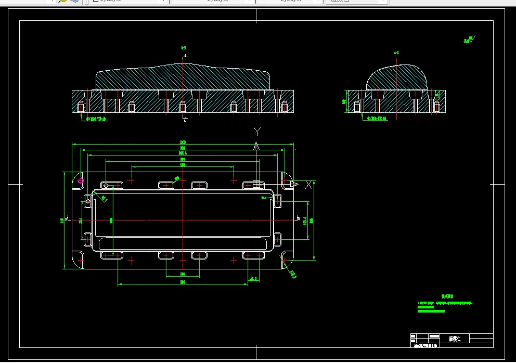Click the 后模仁 title block text
The image size is (516, 363).
point(455,339)
